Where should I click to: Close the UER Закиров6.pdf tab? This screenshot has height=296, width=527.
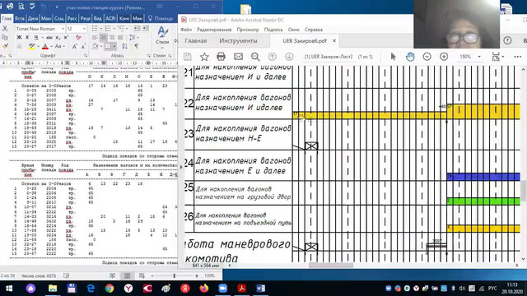click(x=334, y=41)
